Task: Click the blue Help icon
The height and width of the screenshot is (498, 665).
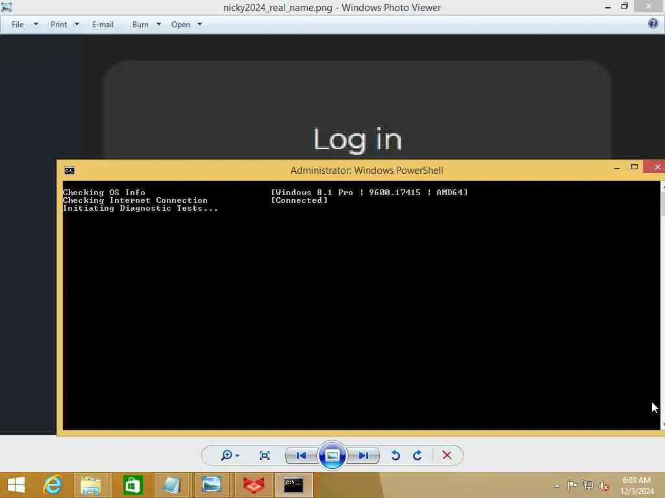Action: click(x=653, y=23)
